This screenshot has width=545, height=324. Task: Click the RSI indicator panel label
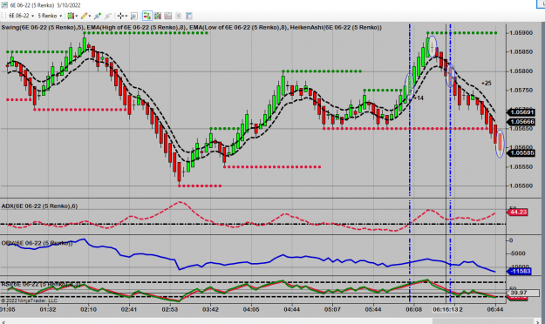[x=41, y=285]
